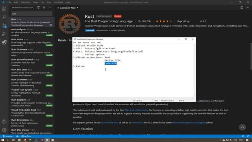Open the 'issue on the repo' link
This screenshot has width=252, height=142.
click(109, 123)
